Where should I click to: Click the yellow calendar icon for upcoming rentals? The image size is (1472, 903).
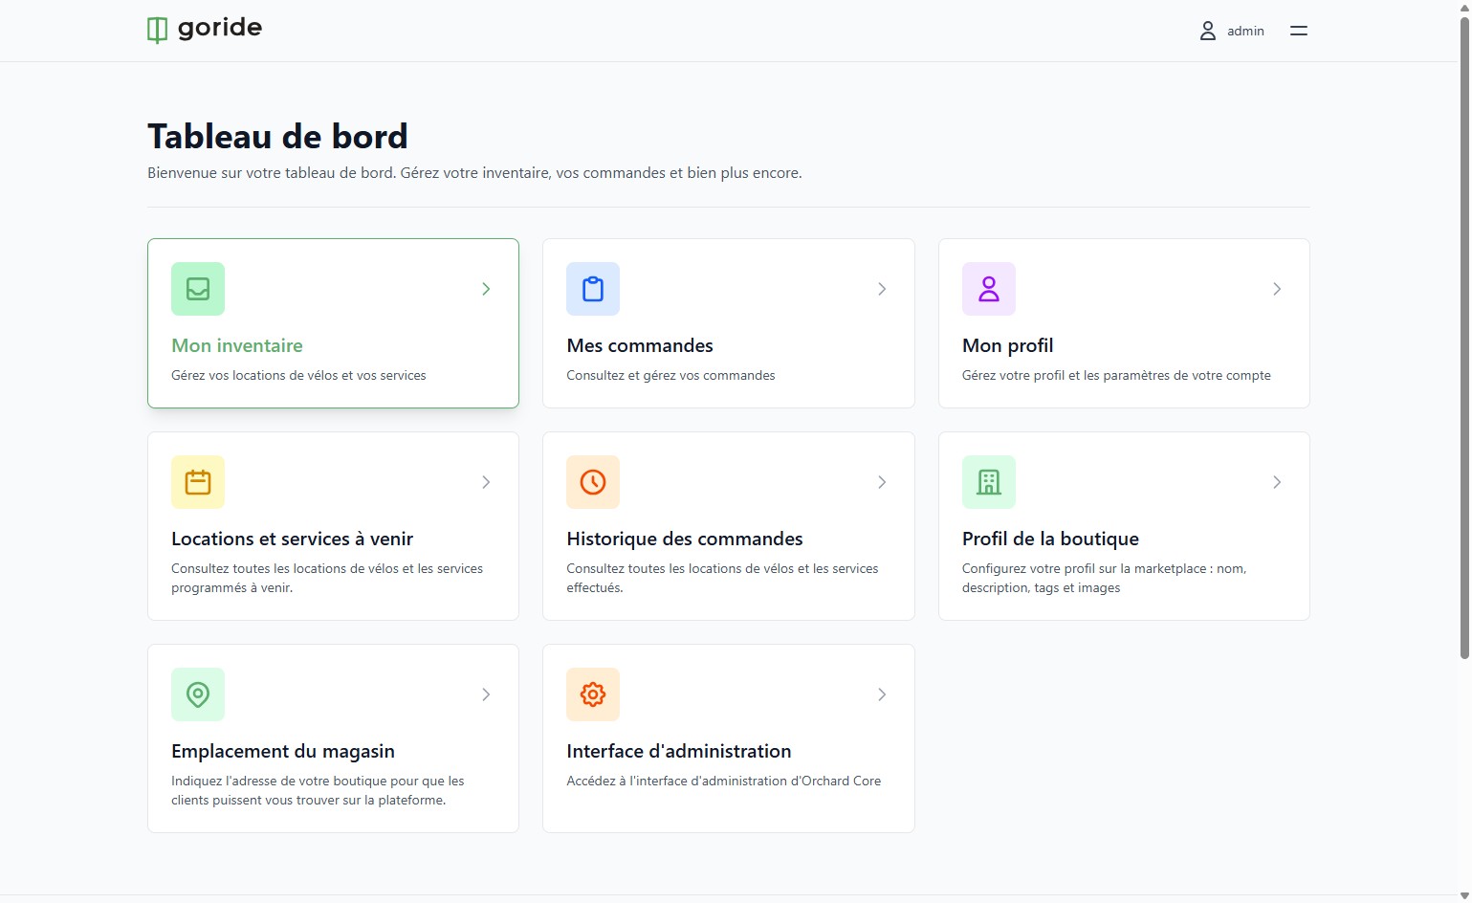[198, 482]
